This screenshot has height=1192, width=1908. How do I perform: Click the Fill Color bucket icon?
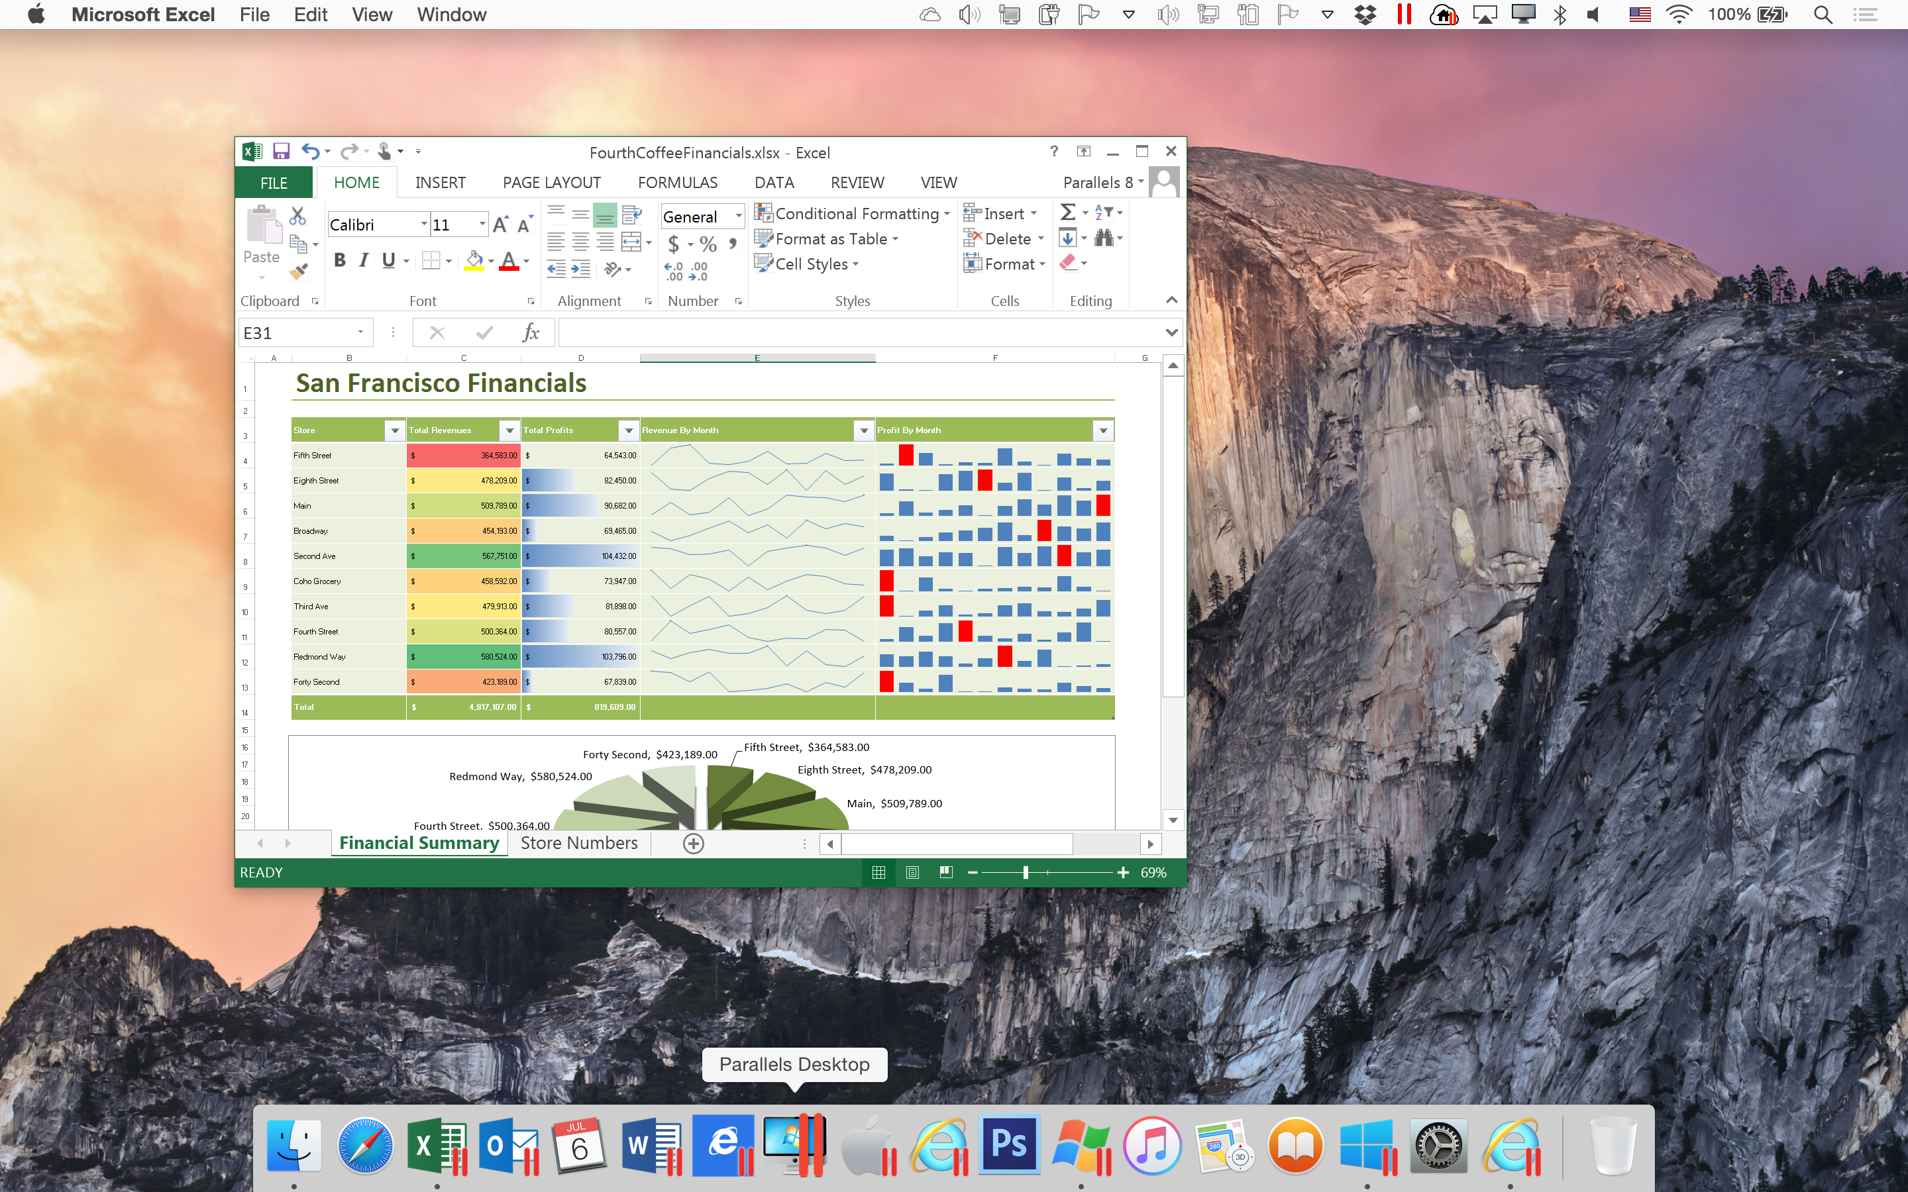[474, 260]
